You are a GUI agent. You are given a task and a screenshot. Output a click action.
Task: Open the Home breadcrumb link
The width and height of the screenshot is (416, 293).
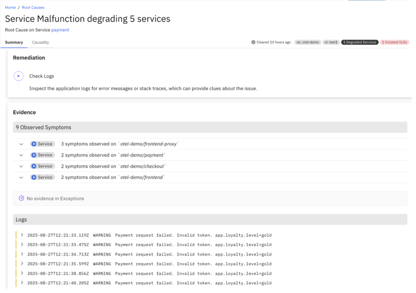tap(10, 7)
